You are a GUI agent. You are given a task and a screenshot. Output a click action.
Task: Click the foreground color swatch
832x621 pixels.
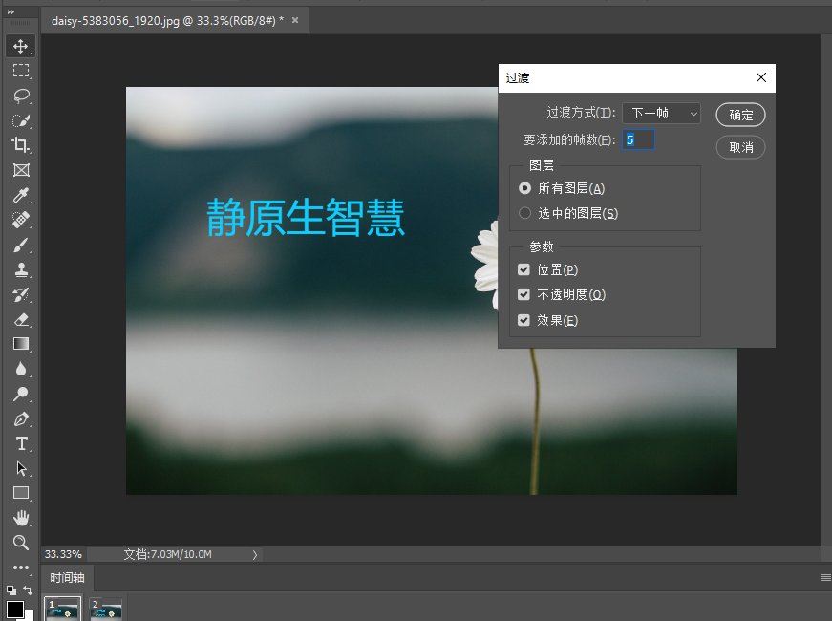coord(15,610)
